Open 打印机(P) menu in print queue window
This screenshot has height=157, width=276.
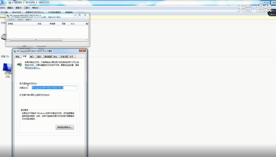(x=11, y=20)
